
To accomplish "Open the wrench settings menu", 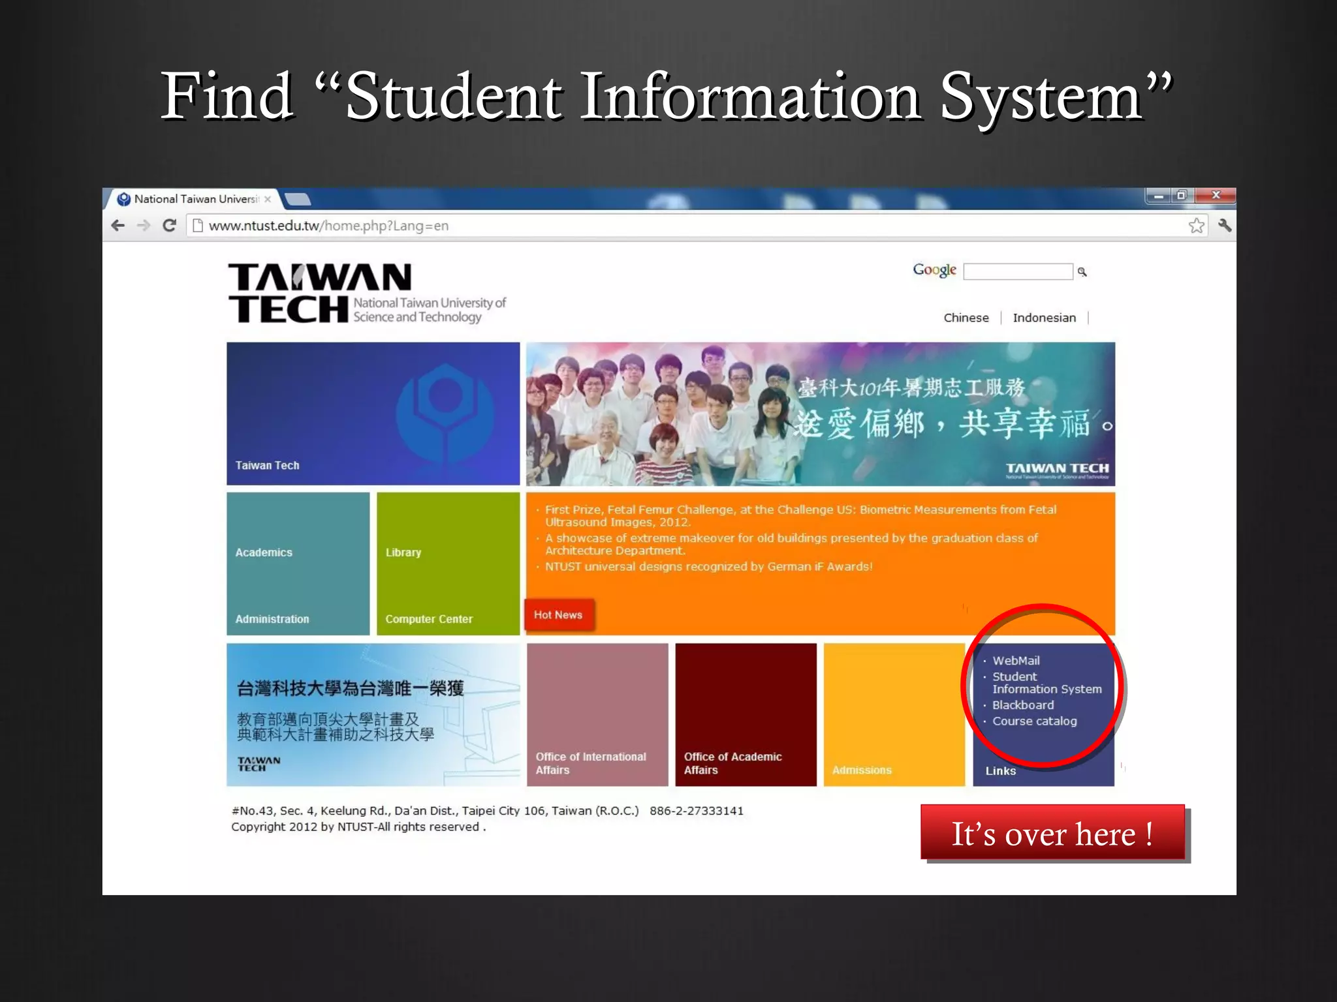I will pos(1224,226).
